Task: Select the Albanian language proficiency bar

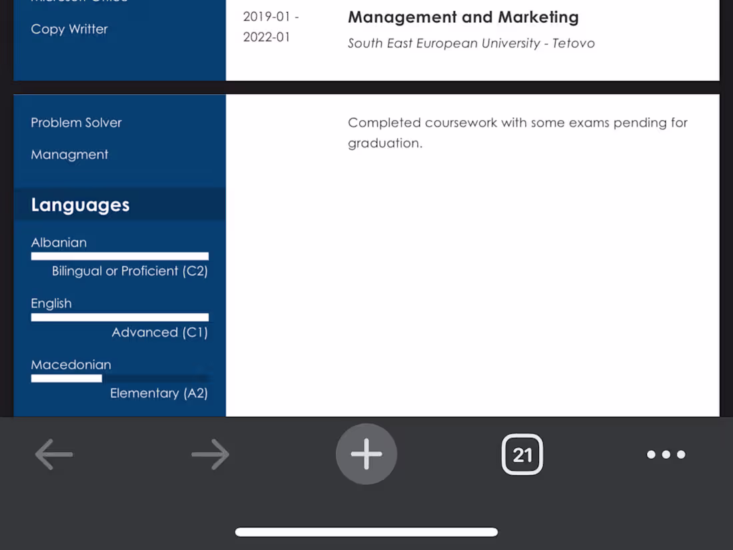Action: (120, 256)
